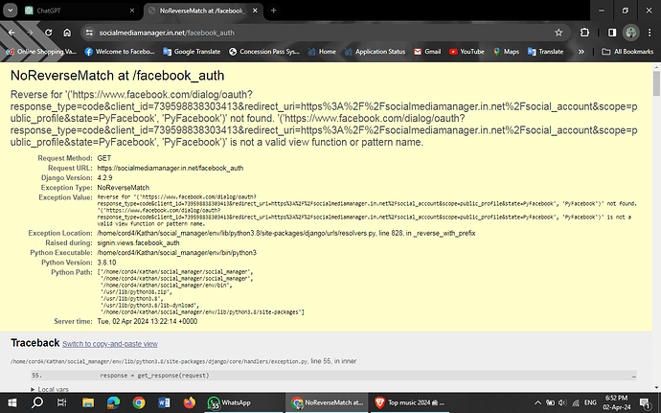Go back to previous page
The width and height of the screenshot is (661, 413).
click(x=11, y=33)
